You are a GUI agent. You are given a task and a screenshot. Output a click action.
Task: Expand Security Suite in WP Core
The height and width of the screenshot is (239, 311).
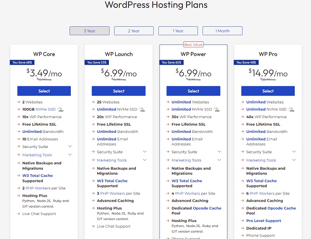coord(70,146)
